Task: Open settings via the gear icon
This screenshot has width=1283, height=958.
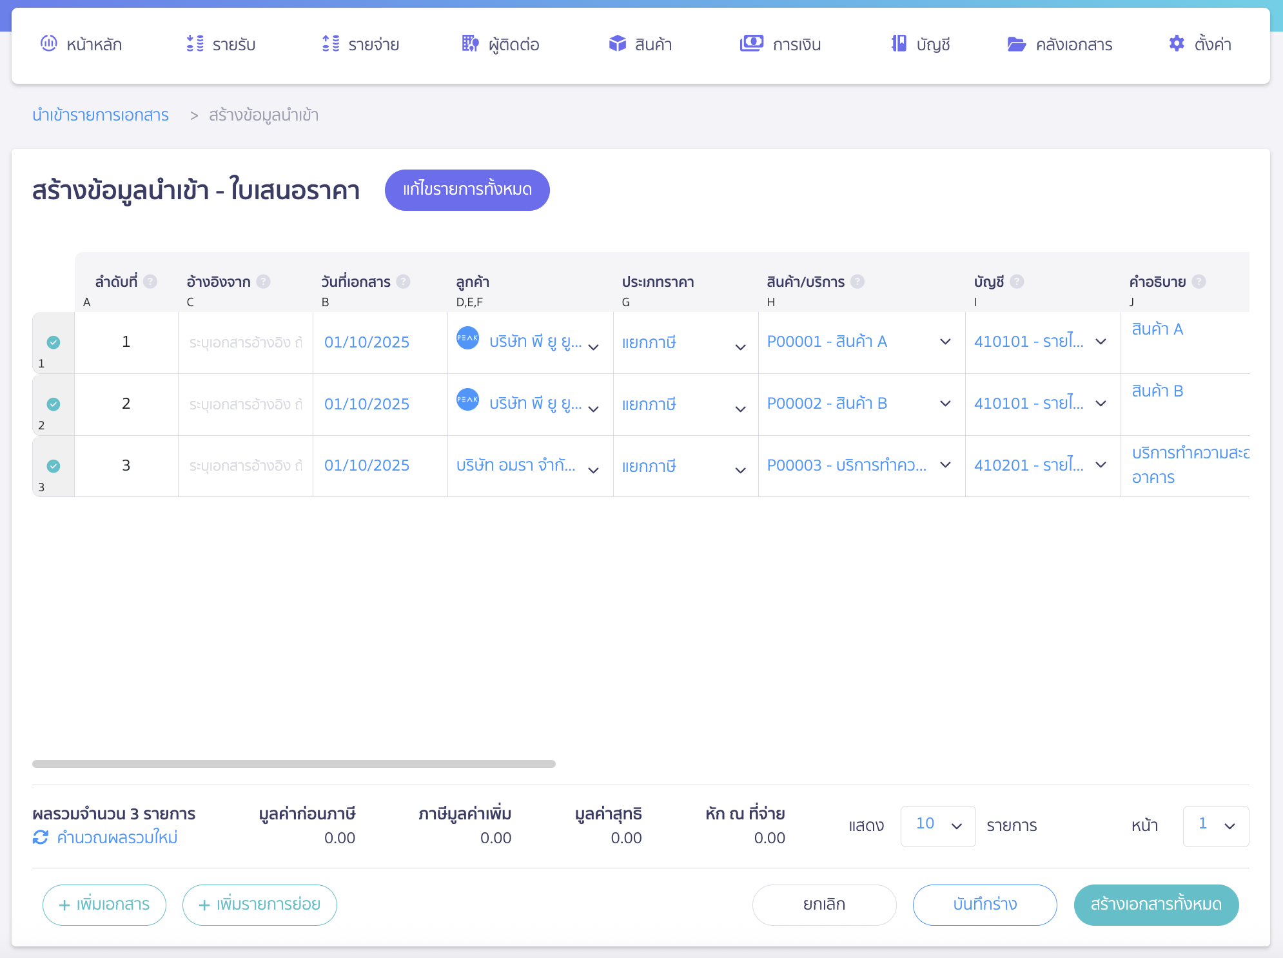Action: (1177, 43)
